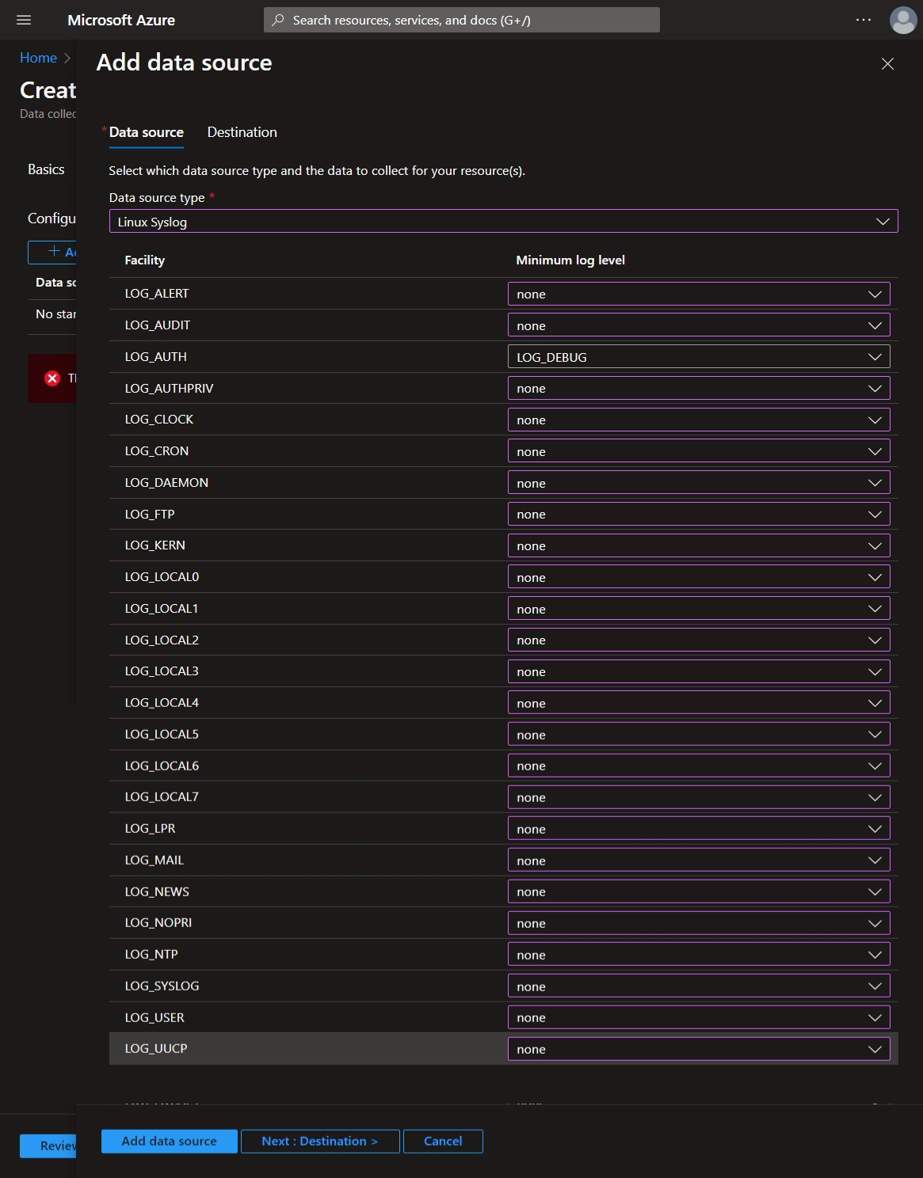Open the ellipsis more options menu
This screenshot has height=1178, width=923.
point(864,20)
